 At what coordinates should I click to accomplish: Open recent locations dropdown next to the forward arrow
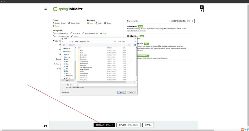tap(68, 42)
